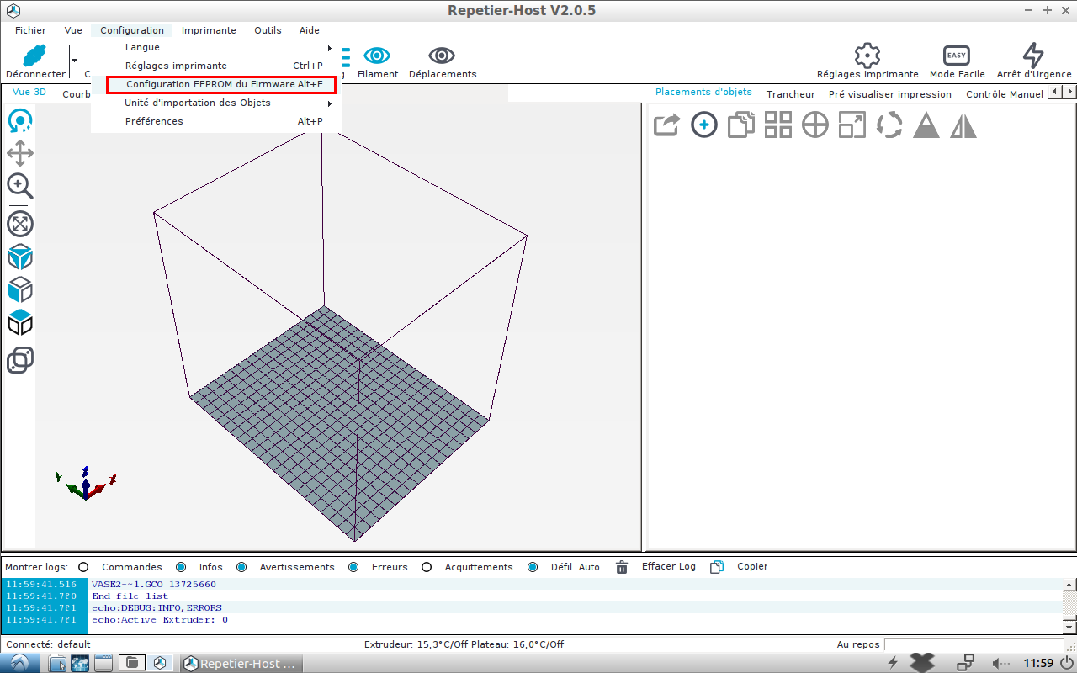Choose the front cube view
Screen dimensions: 1077x673
pyautogui.click(x=20, y=289)
